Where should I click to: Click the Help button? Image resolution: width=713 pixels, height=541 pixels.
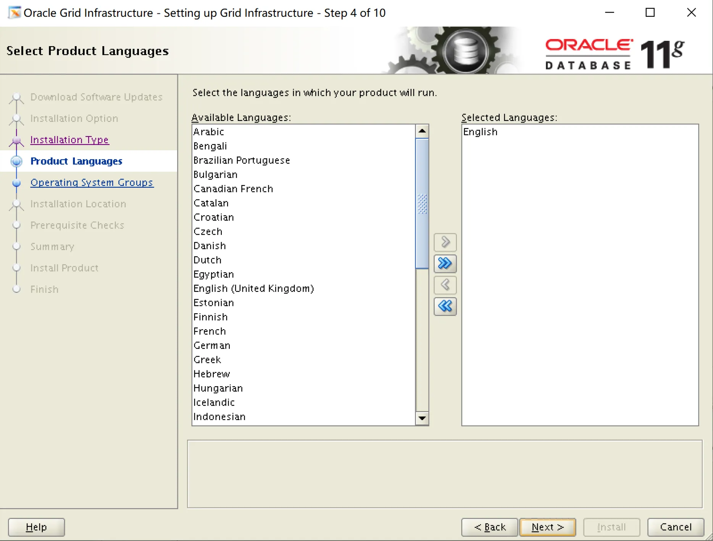(36, 527)
